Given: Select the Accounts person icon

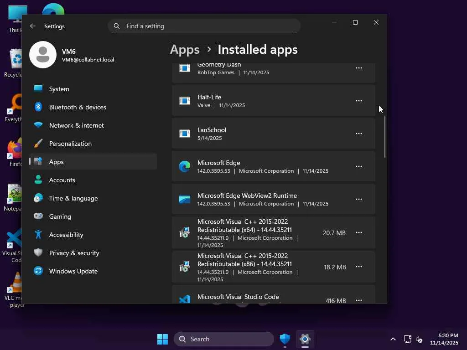Looking at the screenshot, I should (x=38, y=180).
